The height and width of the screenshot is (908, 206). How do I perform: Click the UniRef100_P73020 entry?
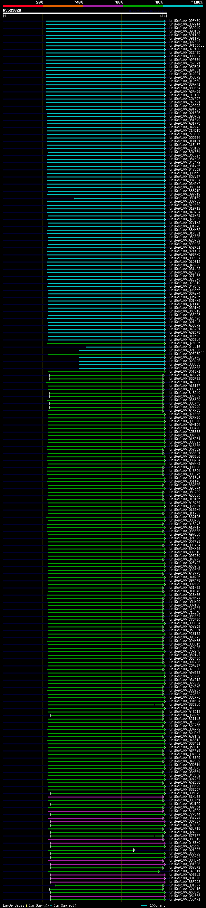[x=184, y=134]
